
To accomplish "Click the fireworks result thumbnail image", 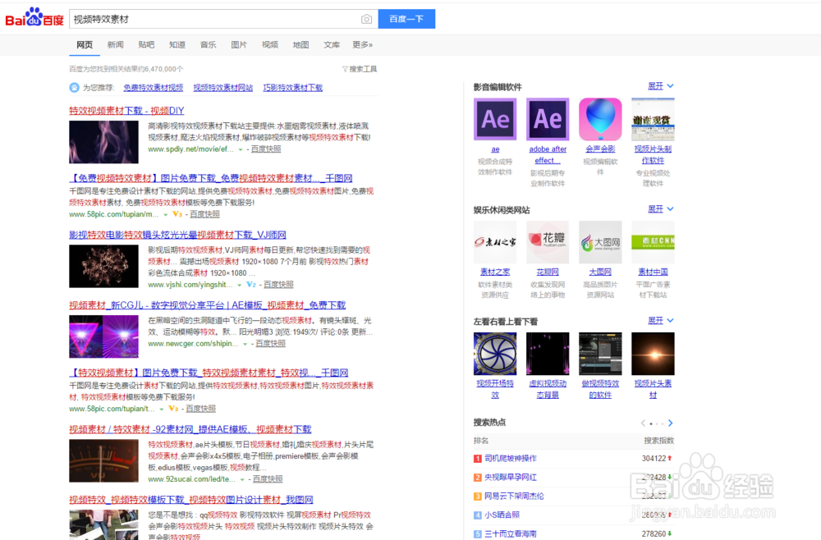I will [x=103, y=265].
